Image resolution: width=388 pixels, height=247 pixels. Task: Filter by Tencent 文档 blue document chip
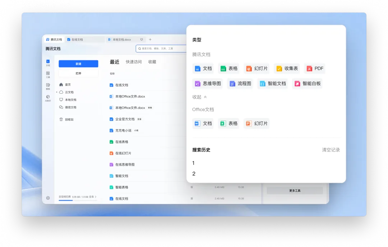(x=203, y=69)
